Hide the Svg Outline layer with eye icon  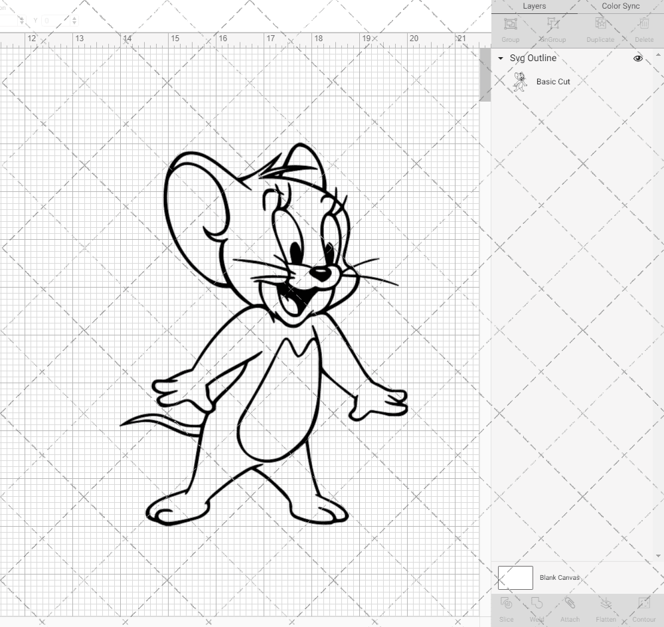[638, 58]
